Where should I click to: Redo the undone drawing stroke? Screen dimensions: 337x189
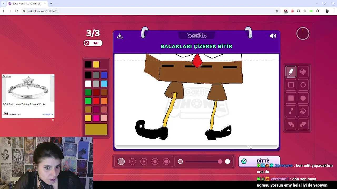tap(303, 124)
